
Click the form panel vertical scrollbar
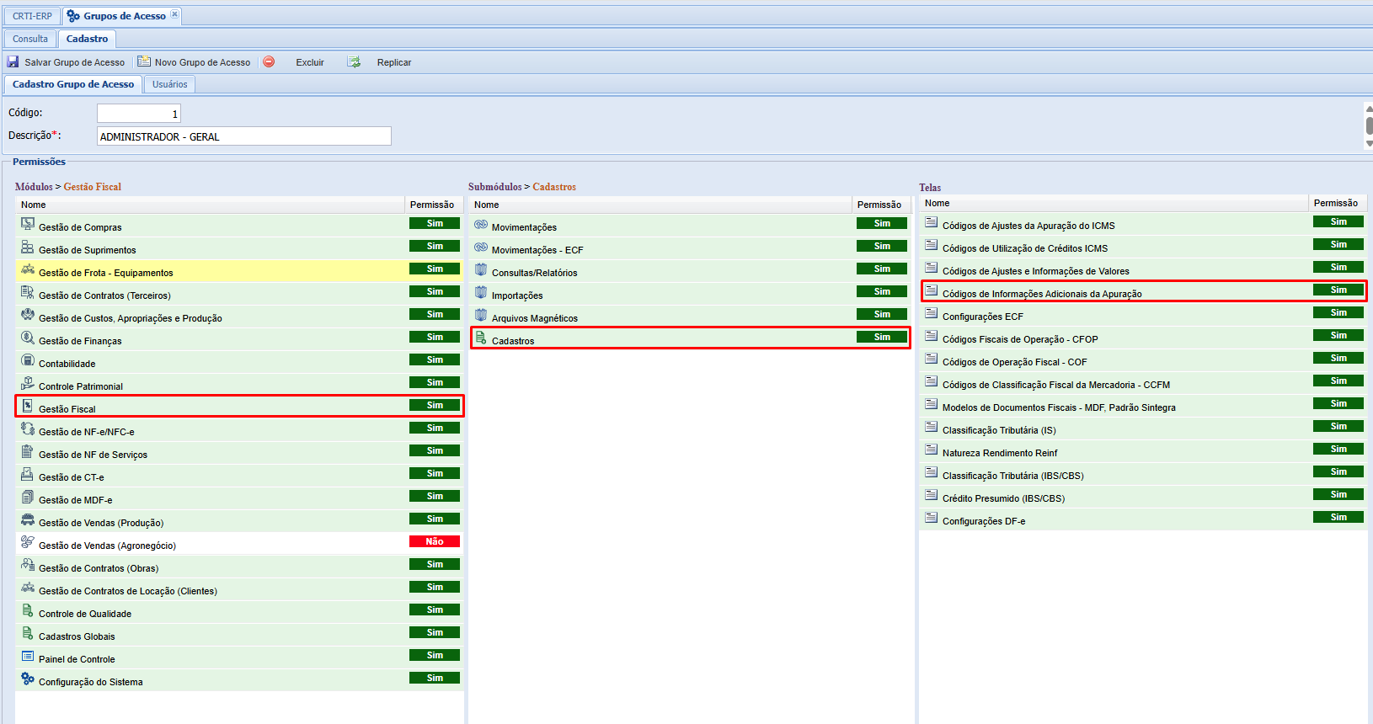[1369, 125]
